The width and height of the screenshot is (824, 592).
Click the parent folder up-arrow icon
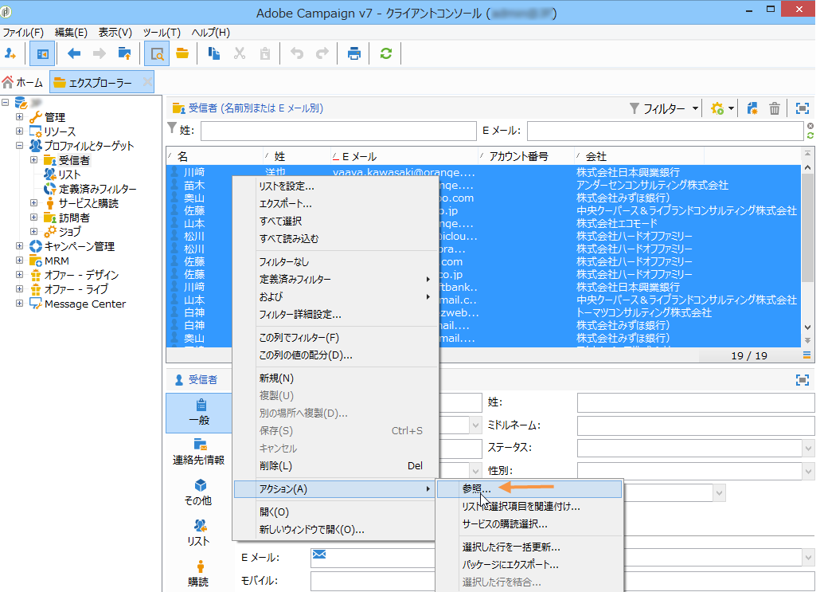pos(124,53)
